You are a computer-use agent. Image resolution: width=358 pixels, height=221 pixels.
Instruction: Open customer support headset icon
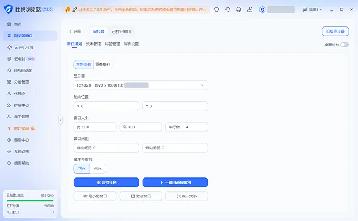(x=227, y=9)
